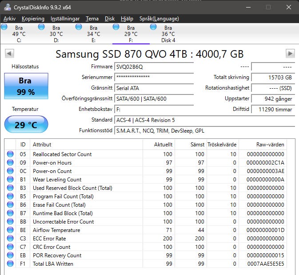Click the ID column header
299x275 pixels.
click(23, 145)
